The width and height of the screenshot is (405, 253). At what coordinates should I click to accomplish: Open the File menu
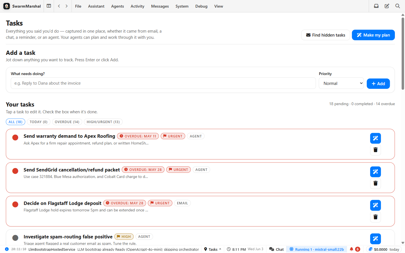[x=78, y=6]
